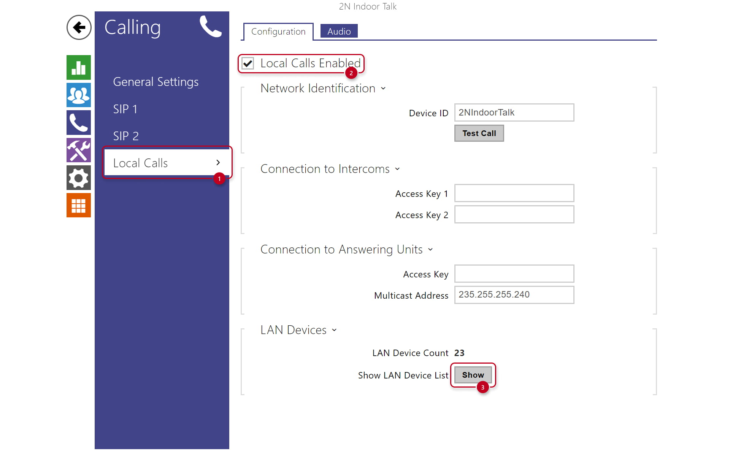Select the Local Calls menu item
This screenshot has width=730, height=456.
point(167,163)
